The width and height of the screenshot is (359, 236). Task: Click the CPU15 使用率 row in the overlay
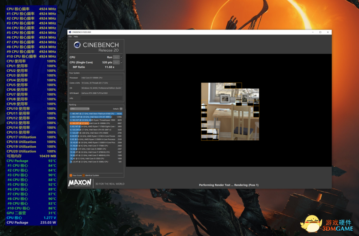[x=31, y=132]
